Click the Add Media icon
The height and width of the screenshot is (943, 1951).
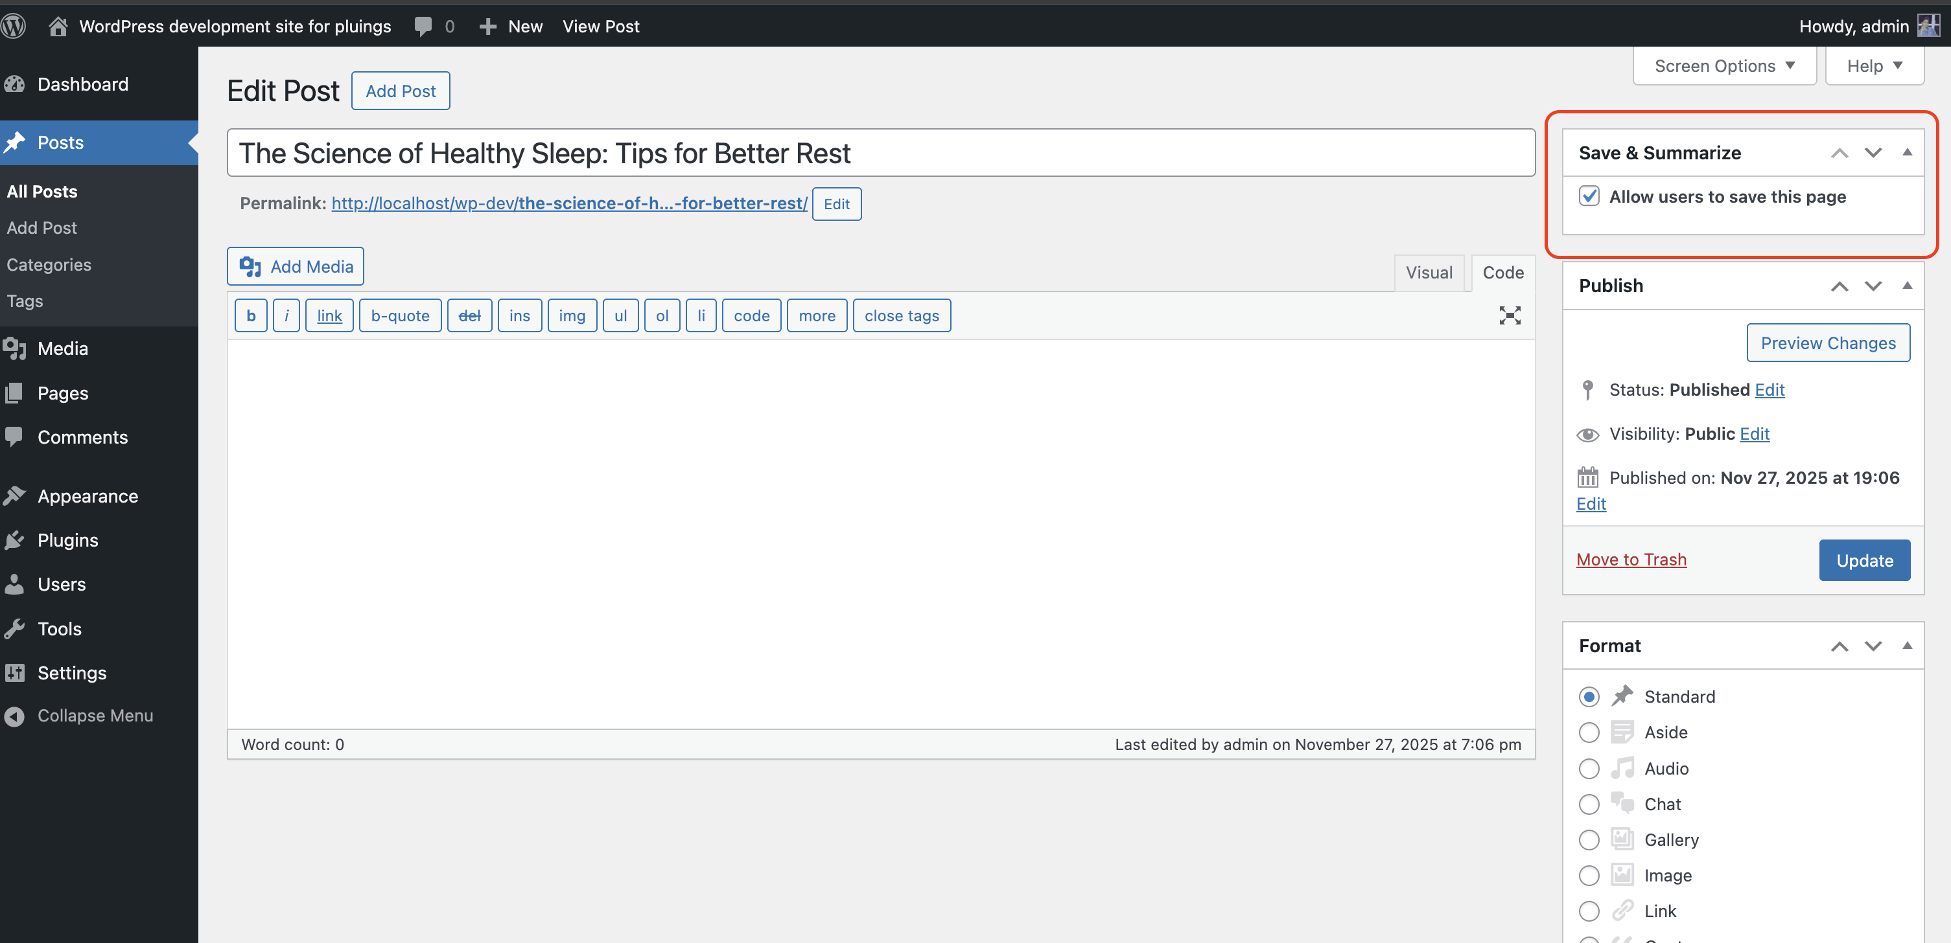(x=250, y=266)
